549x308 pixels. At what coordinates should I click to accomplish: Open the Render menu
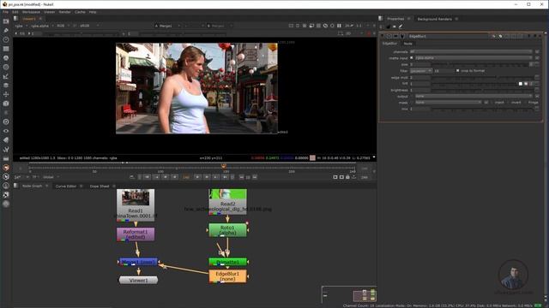tap(65, 12)
